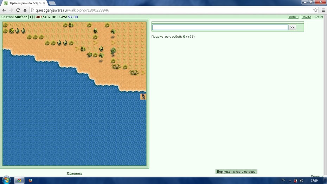Click the browser forward arrow
Screen dimensions: 327x184
click(11, 10)
